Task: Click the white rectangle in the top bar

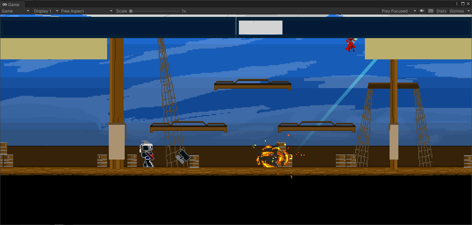Action: tap(260, 28)
